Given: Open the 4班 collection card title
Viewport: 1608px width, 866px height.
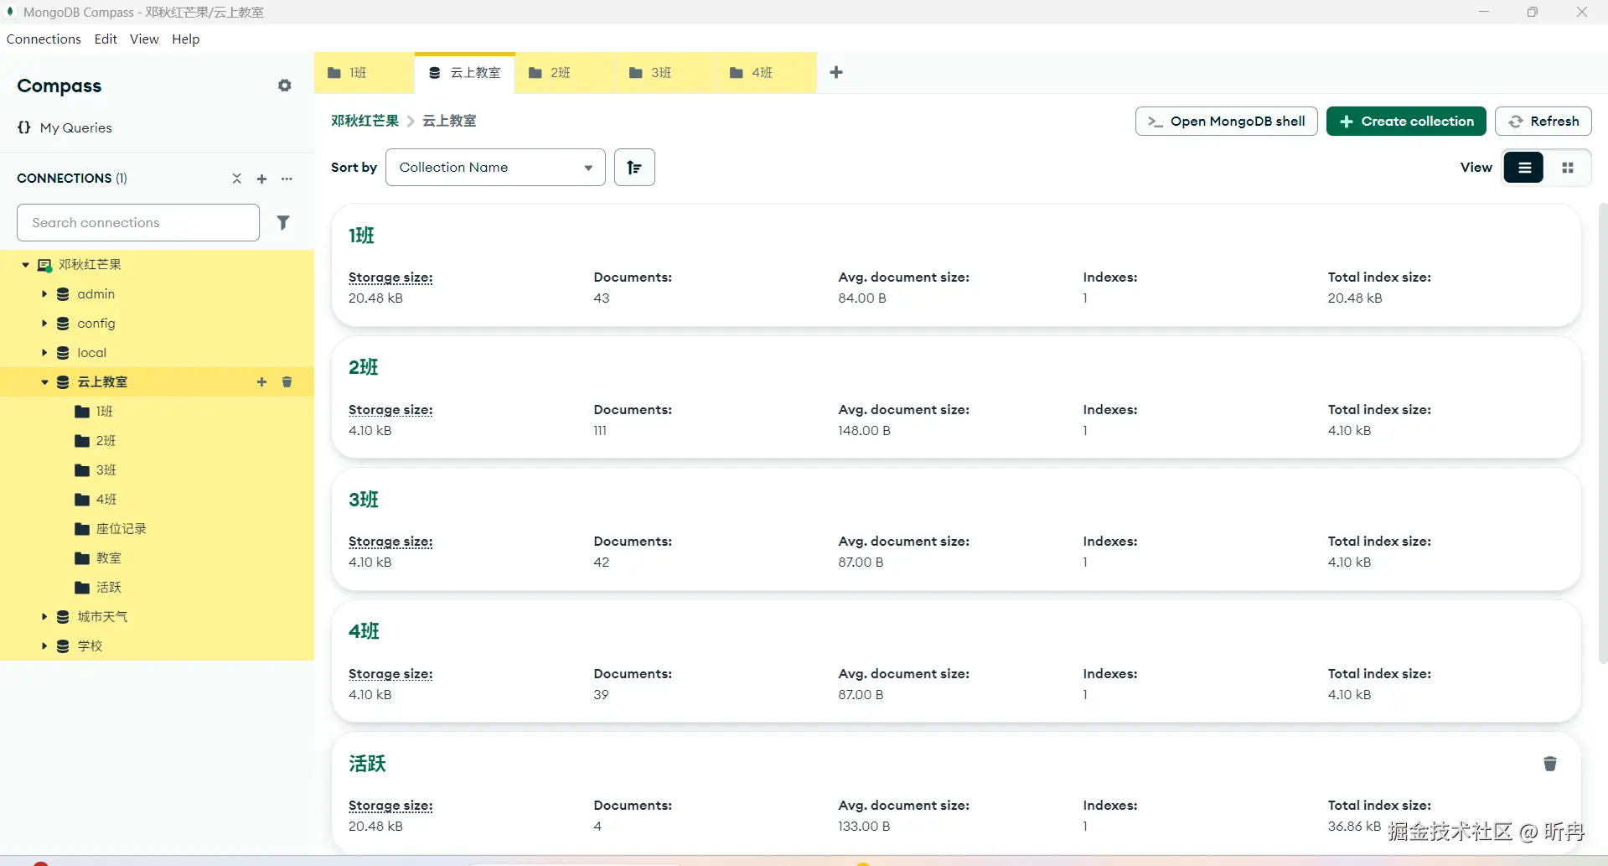Looking at the screenshot, I should [364, 631].
